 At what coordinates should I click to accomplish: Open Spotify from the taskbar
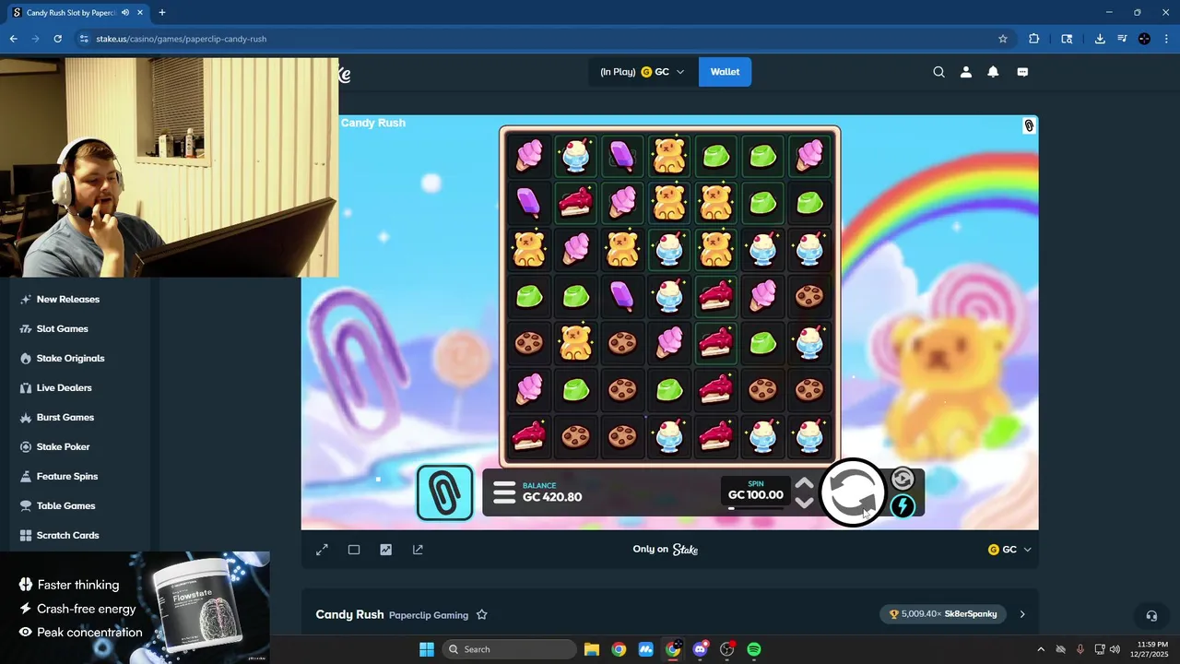[x=754, y=649]
